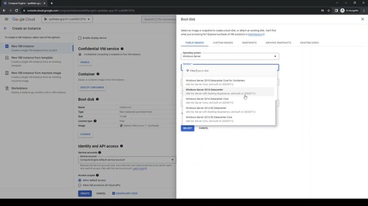Open the project selector dropdown
The height and width of the screenshot is (206, 368).
67,19
